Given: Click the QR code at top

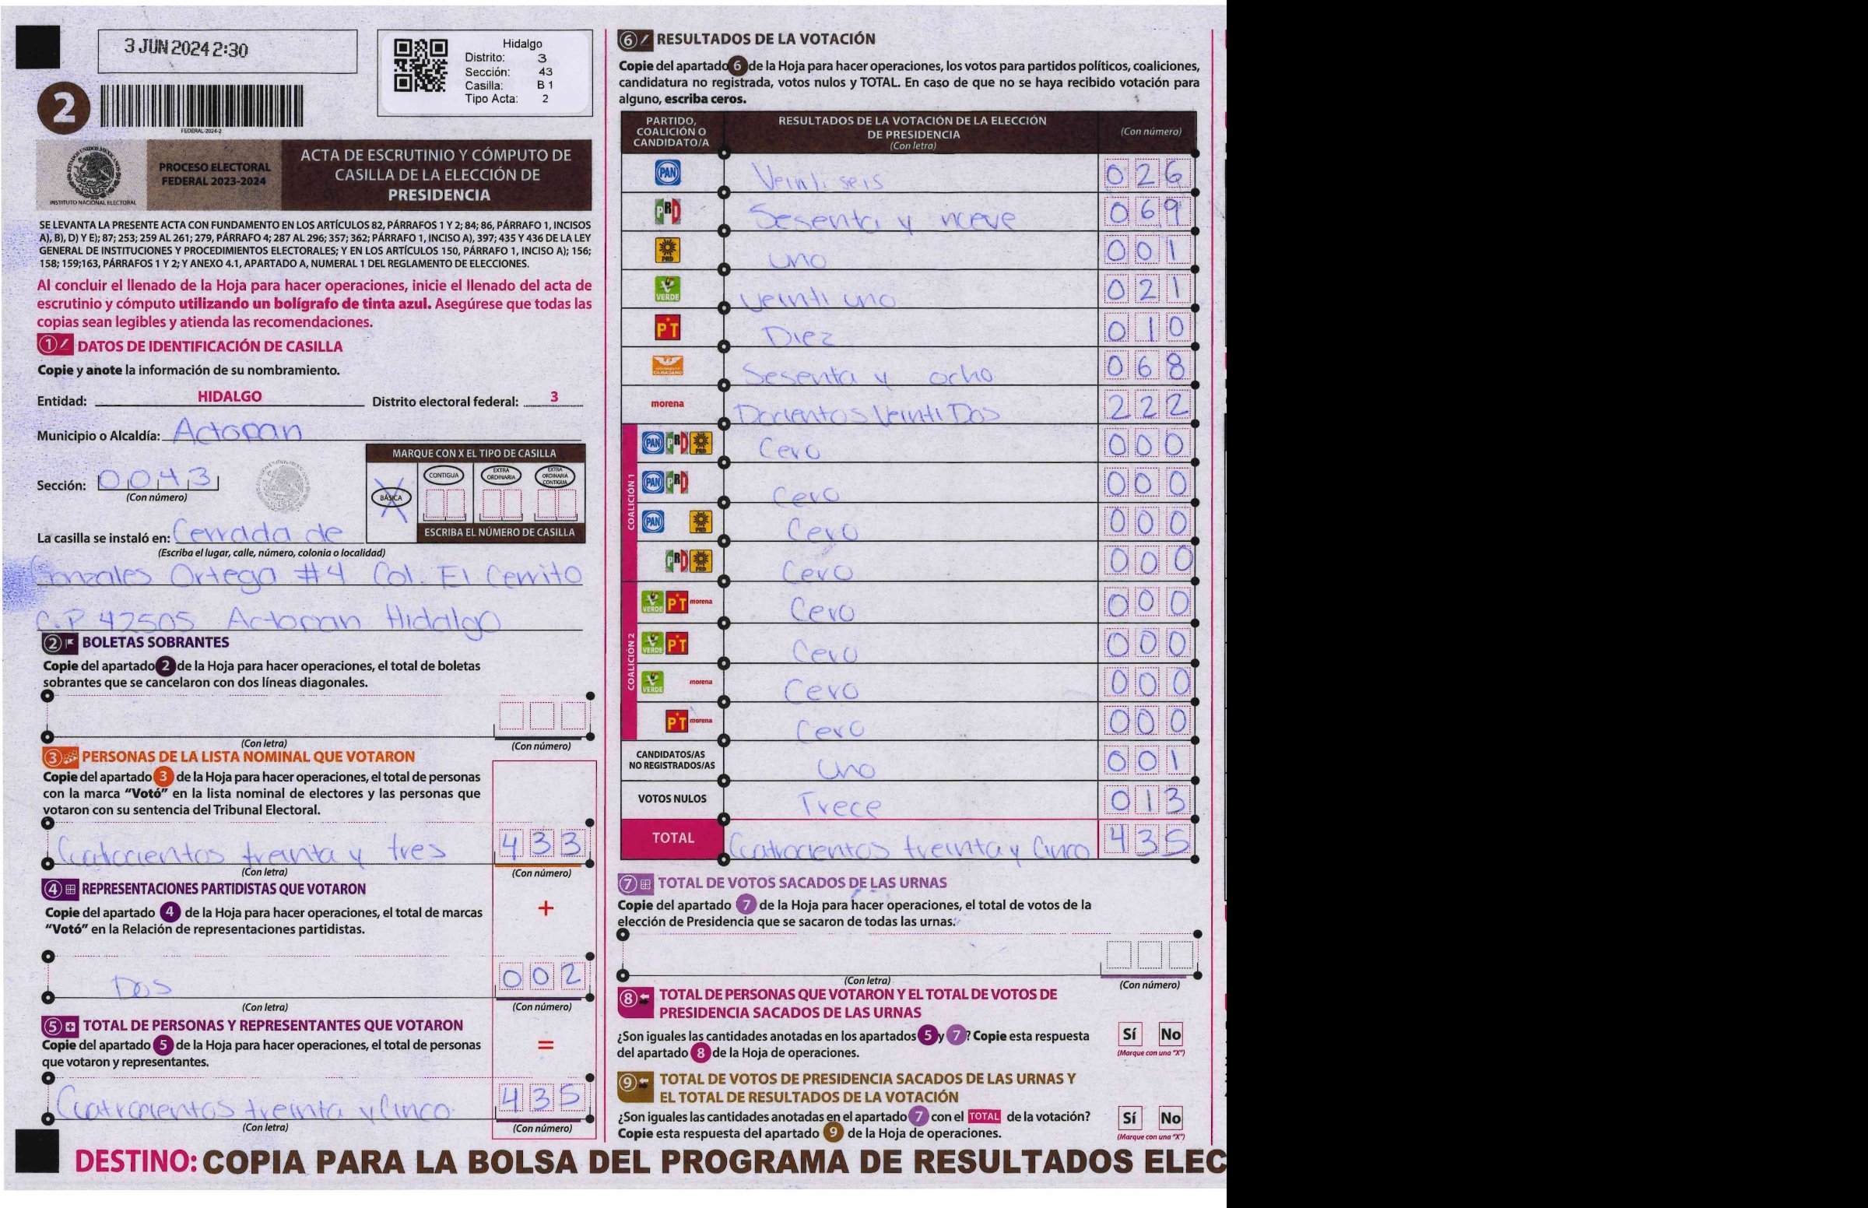Looking at the screenshot, I should point(420,66).
